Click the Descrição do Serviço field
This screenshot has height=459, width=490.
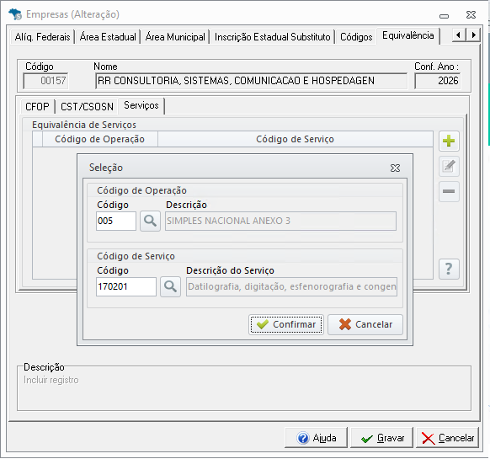pyautogui.click(x=291, y=286)
